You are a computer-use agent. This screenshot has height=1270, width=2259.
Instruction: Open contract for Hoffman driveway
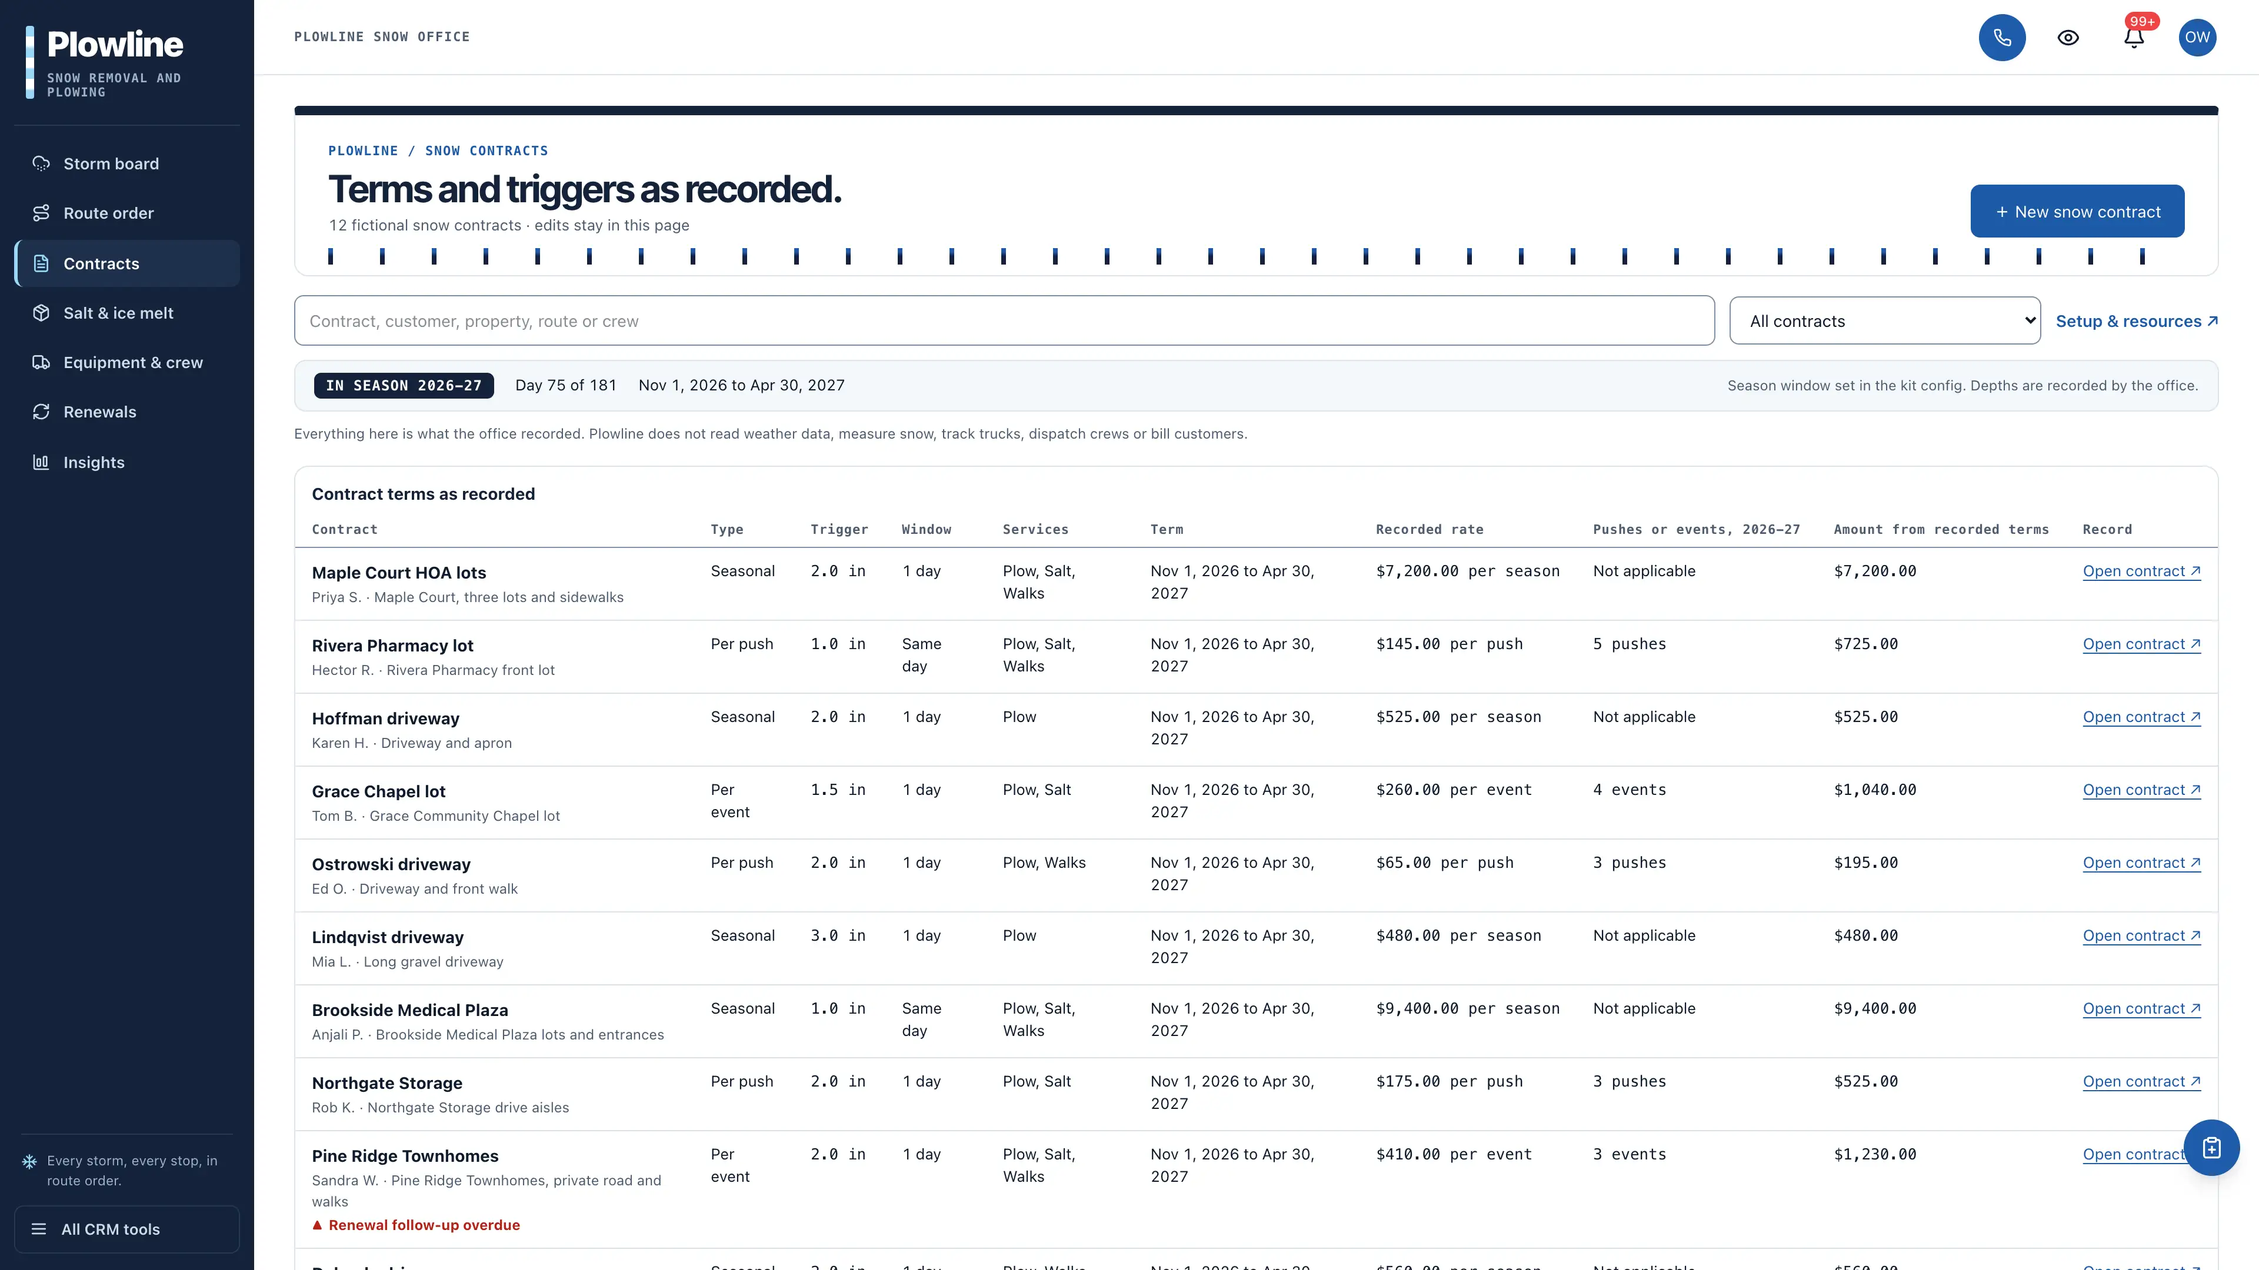tap(2141, 717)
